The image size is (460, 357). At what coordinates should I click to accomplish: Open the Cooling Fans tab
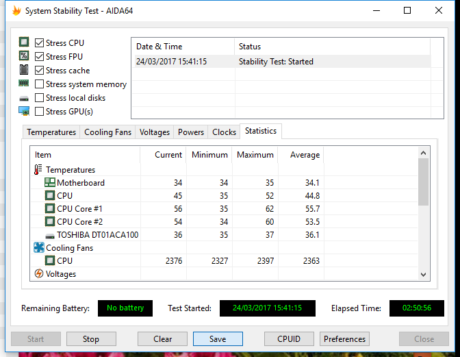(107, 132)
